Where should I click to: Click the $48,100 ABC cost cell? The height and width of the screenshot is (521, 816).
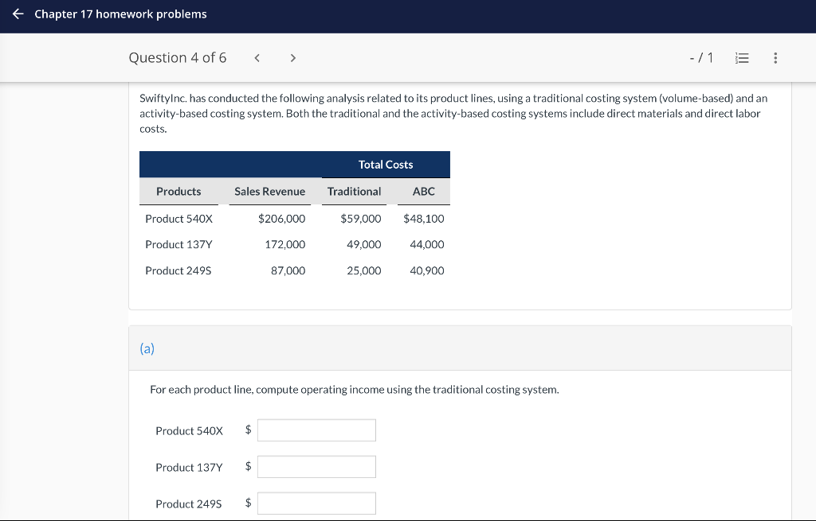coord(424,219)
